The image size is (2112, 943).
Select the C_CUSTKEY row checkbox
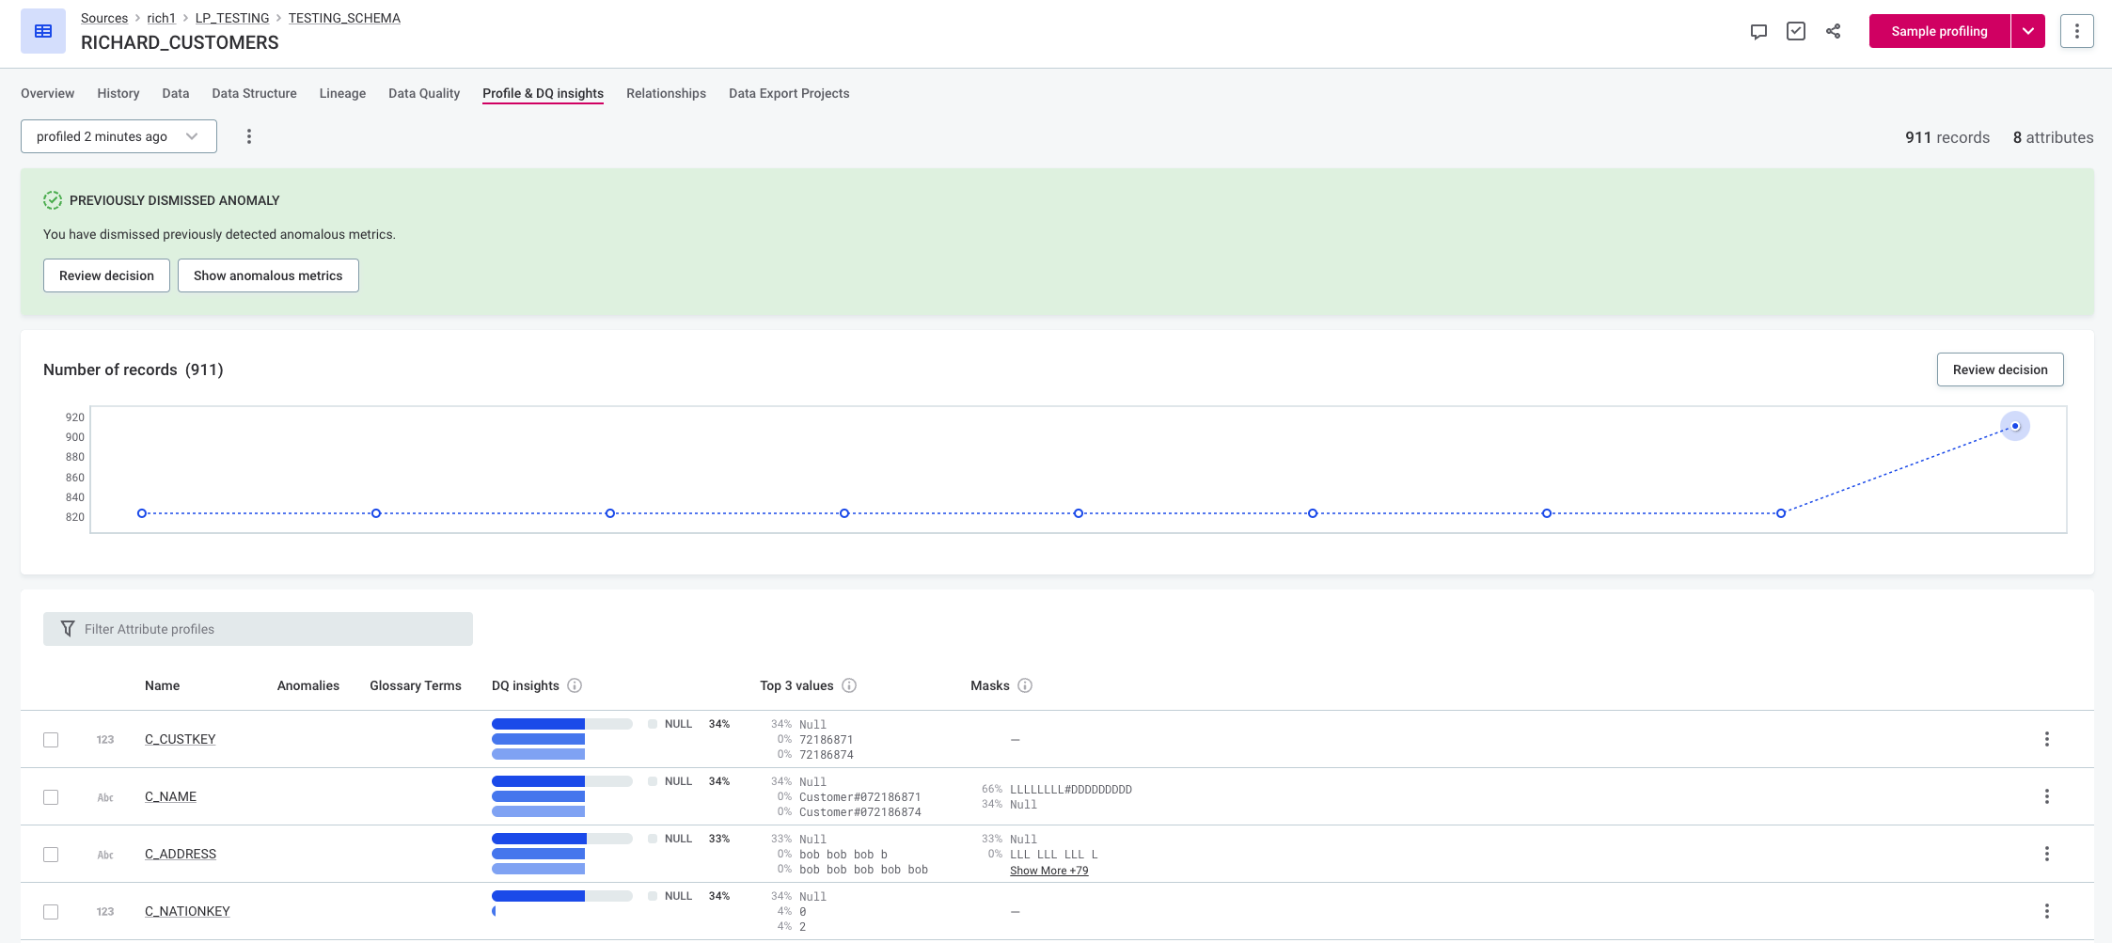[51, 740]
